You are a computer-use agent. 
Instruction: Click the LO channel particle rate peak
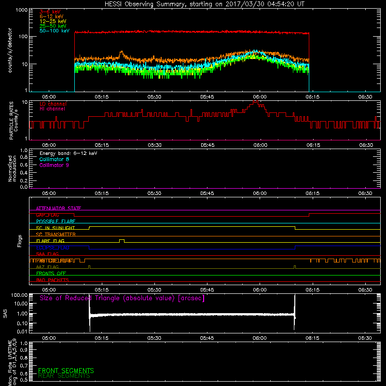[x=256, y=101]
